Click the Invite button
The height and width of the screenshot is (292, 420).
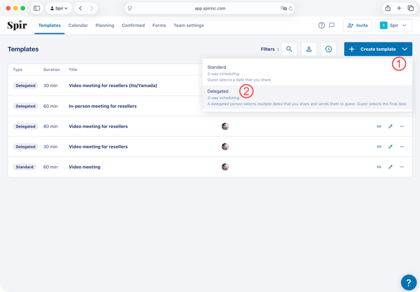357,26
